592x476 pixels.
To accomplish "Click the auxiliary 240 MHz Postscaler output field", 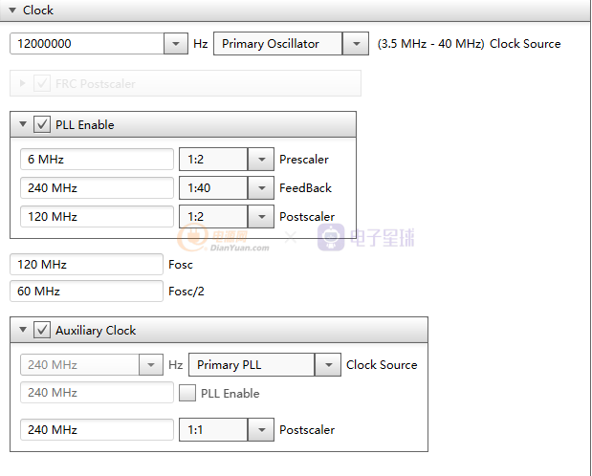I will 96,430.
